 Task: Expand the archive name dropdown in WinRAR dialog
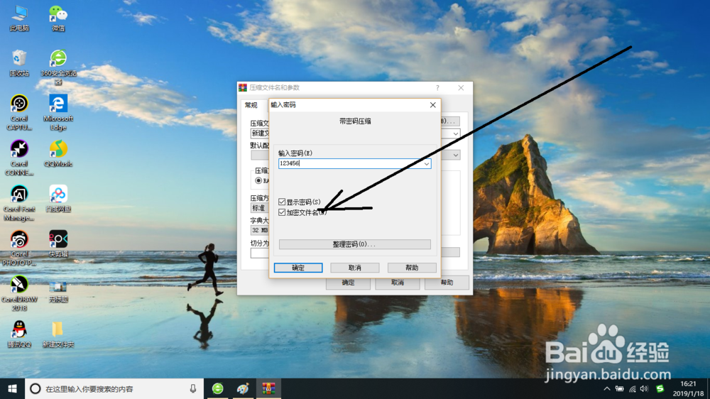(x=456, y=133)
